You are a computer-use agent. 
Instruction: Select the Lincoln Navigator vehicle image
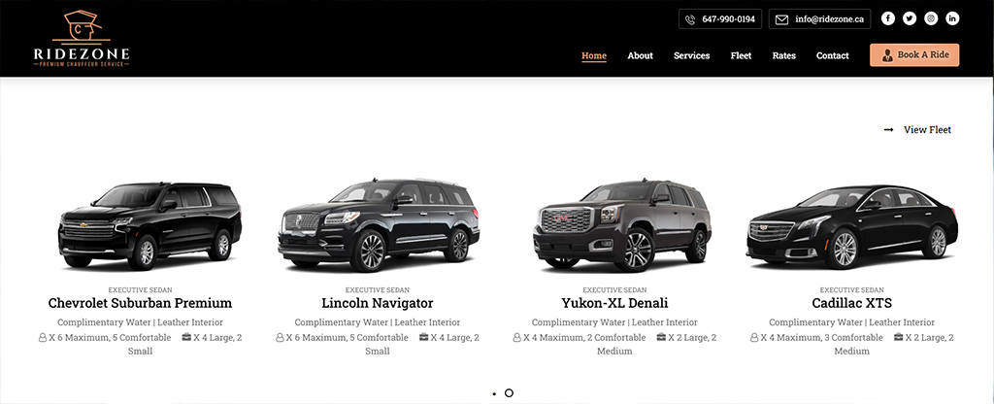tap(379, 225)
